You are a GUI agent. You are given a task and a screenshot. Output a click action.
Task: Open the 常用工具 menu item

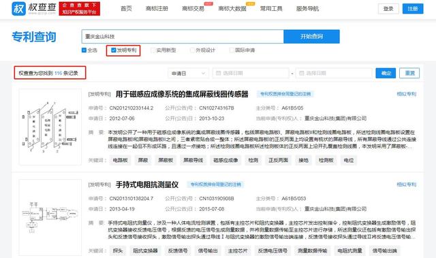click(x=271, y=9)
